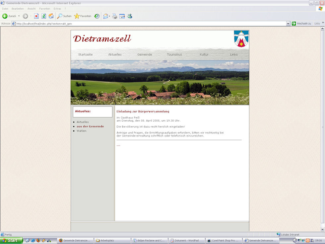The width and height of the screenshot is (325, 244).
Task: Click the vertical scrollbar down arrow
Action: 323,229
